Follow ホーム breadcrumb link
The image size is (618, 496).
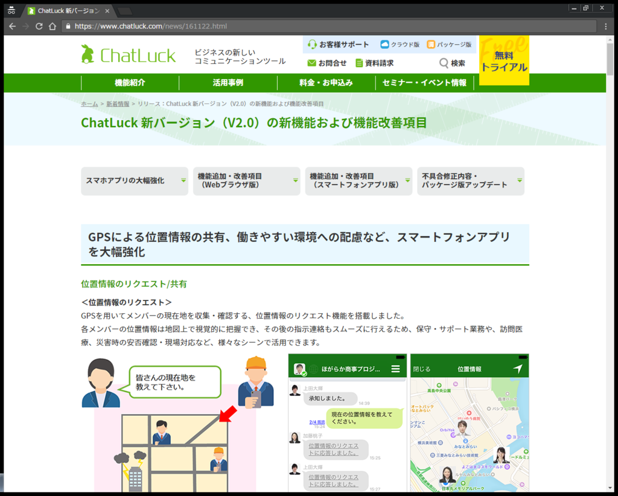(89, 104)
